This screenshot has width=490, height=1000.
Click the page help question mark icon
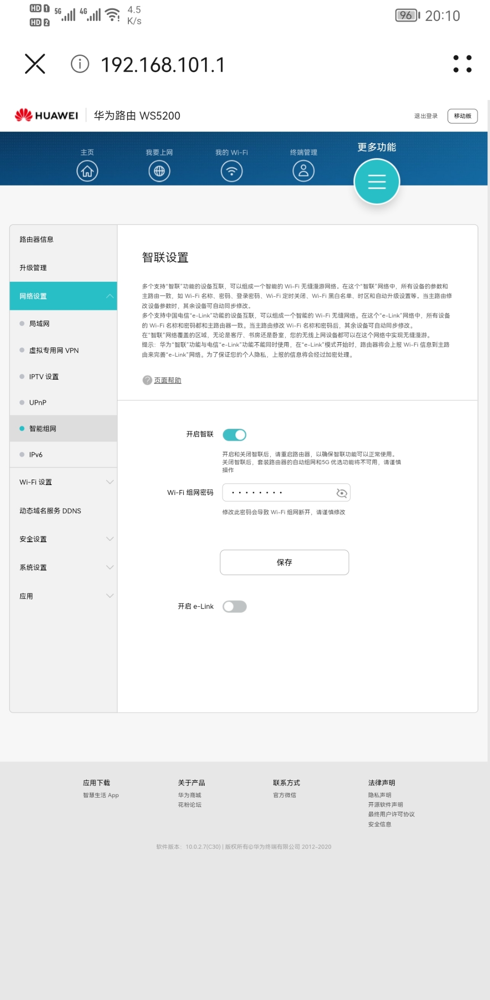[147, 380]
